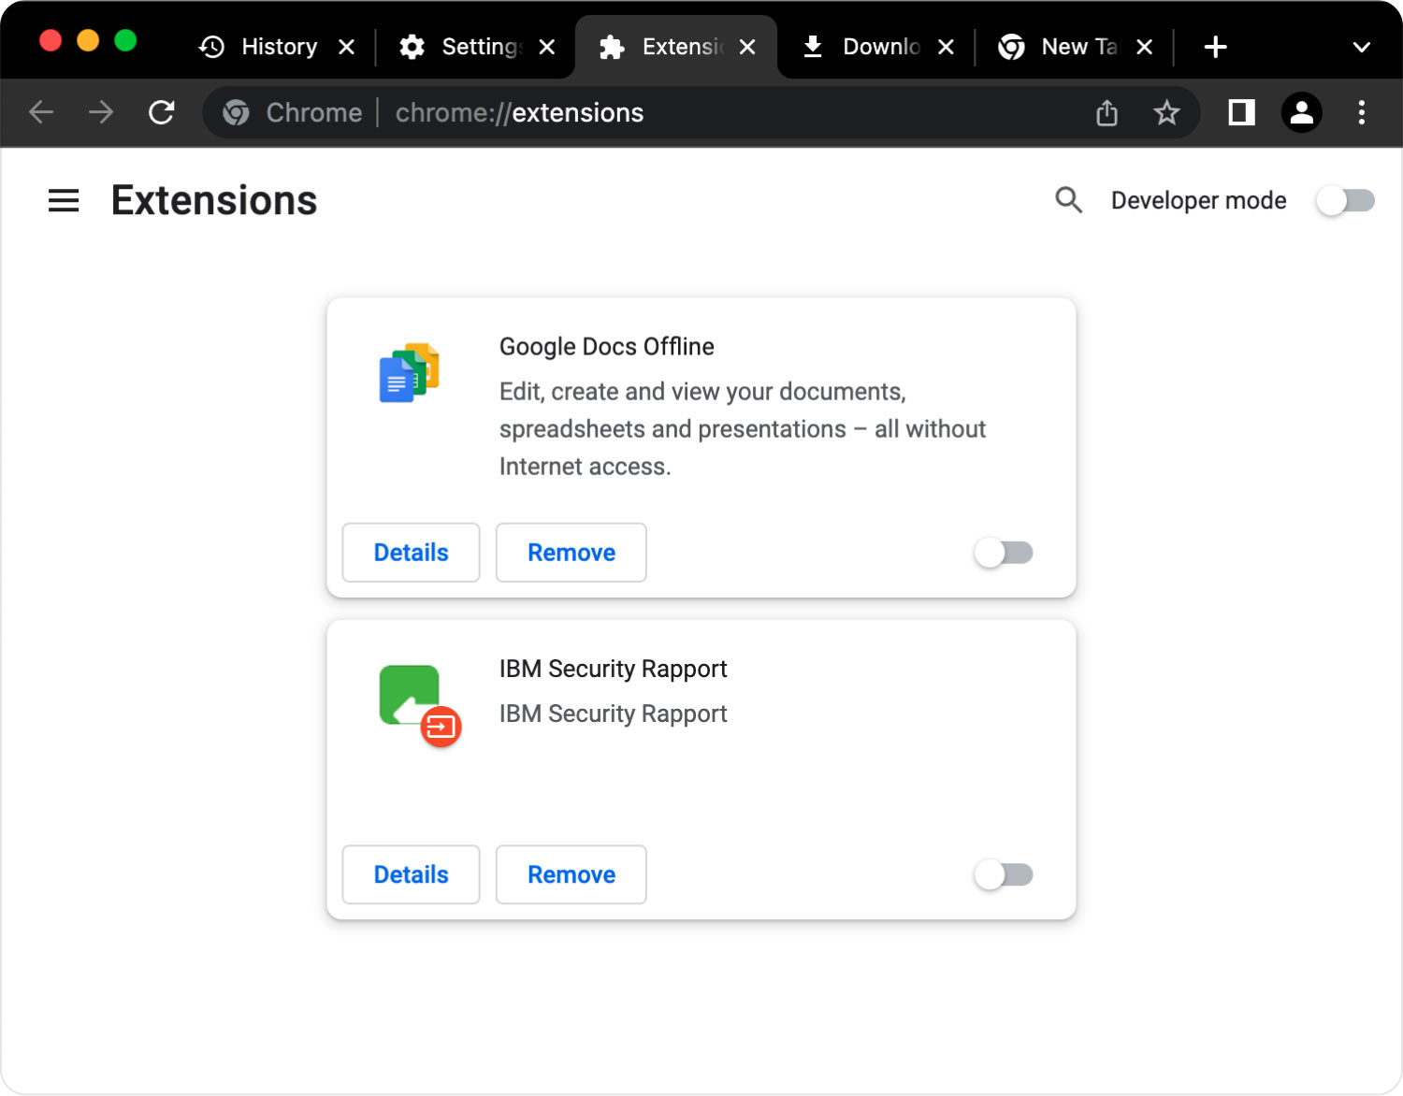Enable the IBM Security Rapport extension
Image resolution: width=1403 pixels, height=1096 pixels.
pyautogui.click(x=1004, y=874)
